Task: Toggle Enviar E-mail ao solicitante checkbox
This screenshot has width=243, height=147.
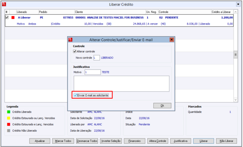Action: (x=75, y=95)
